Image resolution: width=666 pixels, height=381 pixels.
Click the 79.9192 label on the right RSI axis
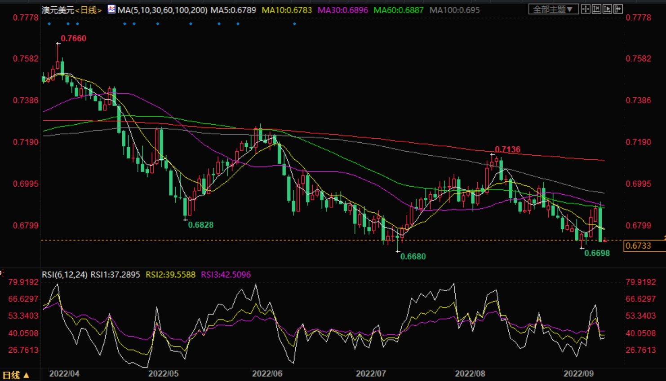pyautogui.click(x=641, y=282)
